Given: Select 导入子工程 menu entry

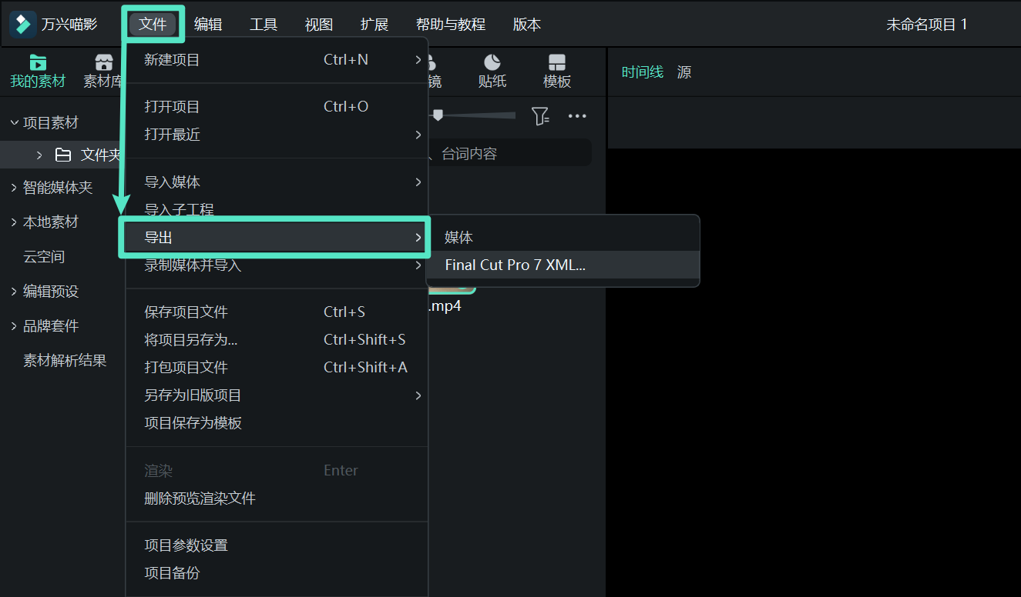Looking at the screenshot, I should pos(277,208).
